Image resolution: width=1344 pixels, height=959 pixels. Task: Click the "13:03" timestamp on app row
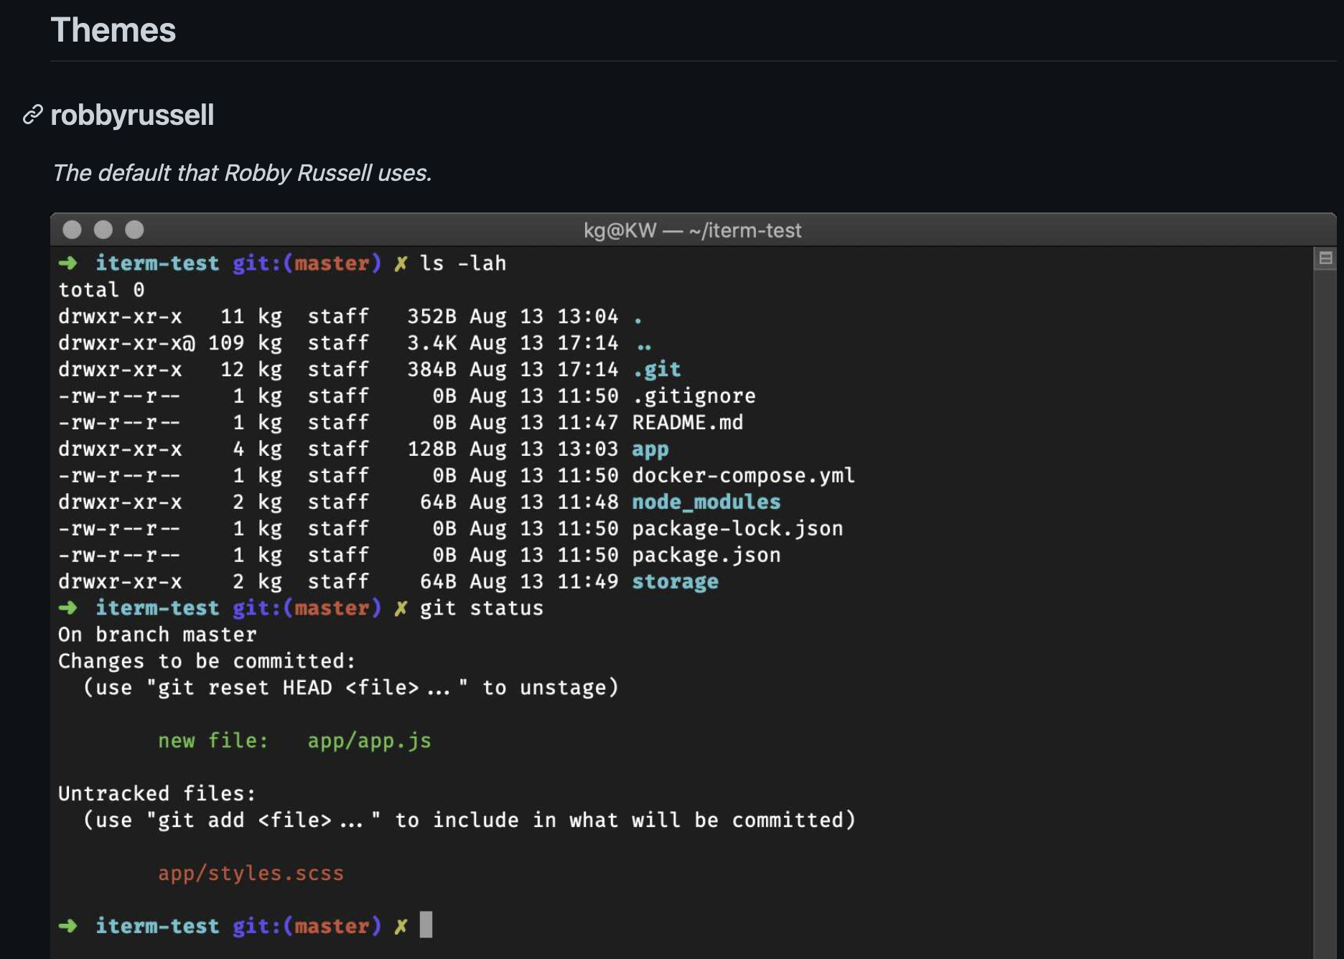tap(588, 449)
